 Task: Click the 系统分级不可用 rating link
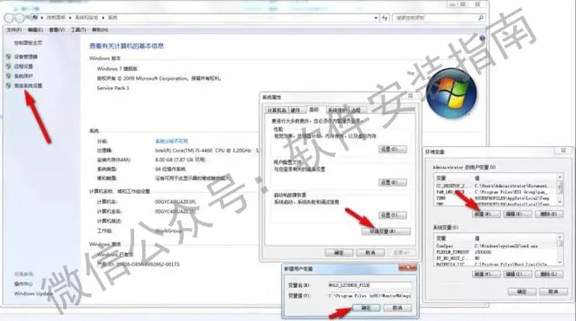(172, 141)
